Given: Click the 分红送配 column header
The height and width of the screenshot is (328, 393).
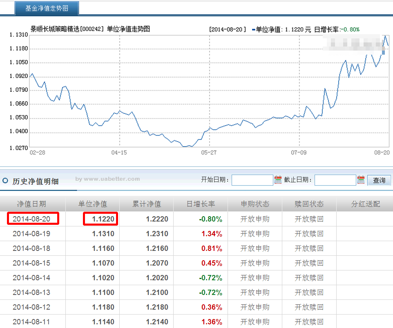Looking at the screenshot, I should [365, 204].
